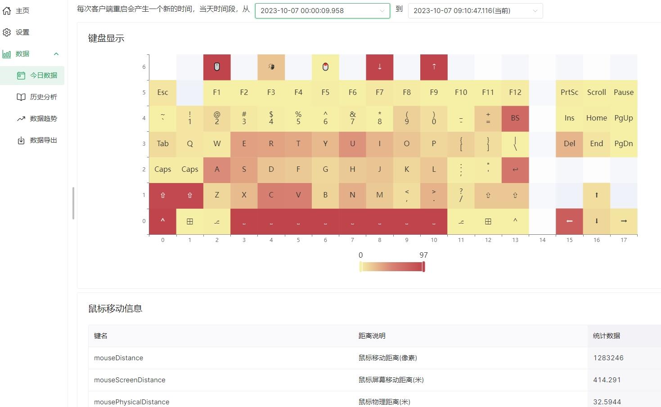Click the red-topped mouse icon above F5
Viewport: 661px width, 407px height.
tap(325, 67)
